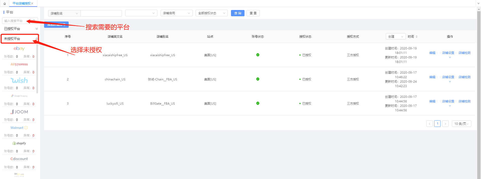The height and width of the screenshot is (179, 481).
Task: Sort table by the 时间 column arrows
Action: pyautogui.click(x=417, y=37)
